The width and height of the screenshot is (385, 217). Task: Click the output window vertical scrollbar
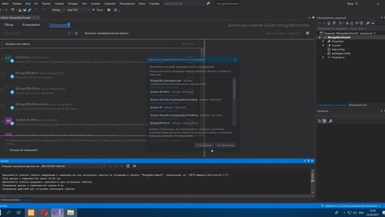click(312, 181)
